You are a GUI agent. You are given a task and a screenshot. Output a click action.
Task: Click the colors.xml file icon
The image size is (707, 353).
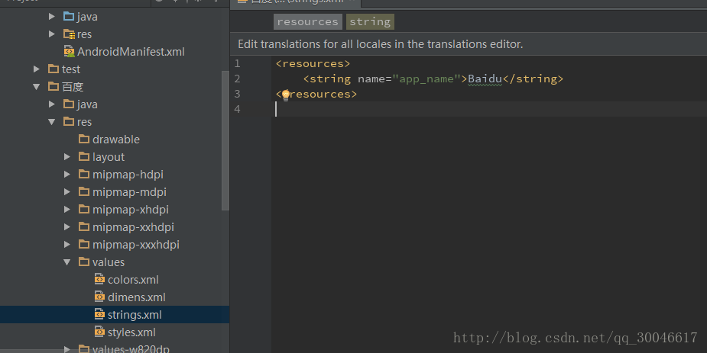pyautogui.click(x=99, y=280)
